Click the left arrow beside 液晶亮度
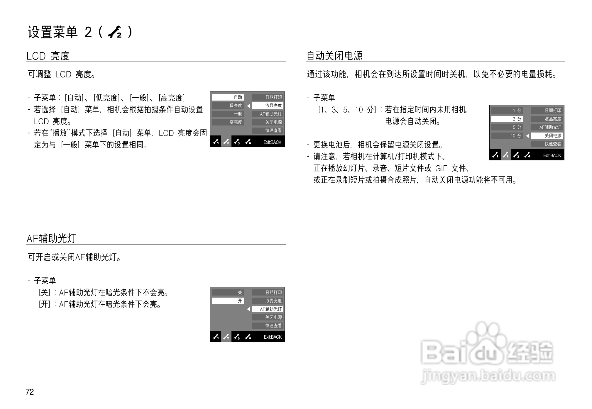Image resolution: width=592 pixels, height=409 pixels. coord(248,105)
